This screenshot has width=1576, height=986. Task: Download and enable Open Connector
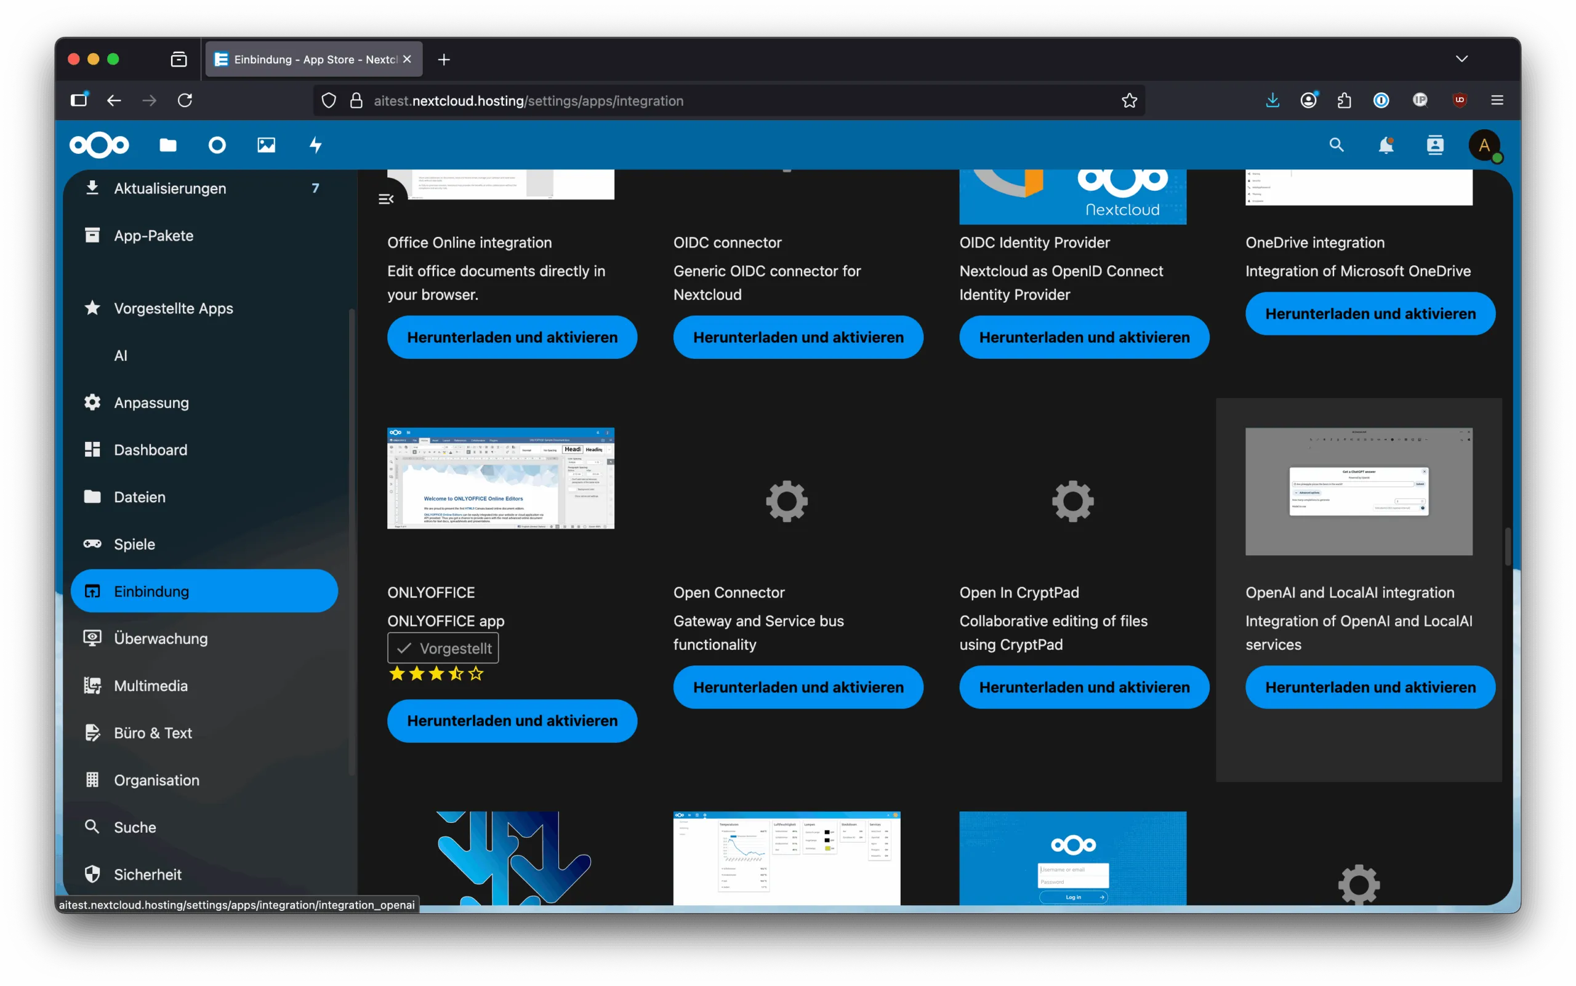pos(798,687)
